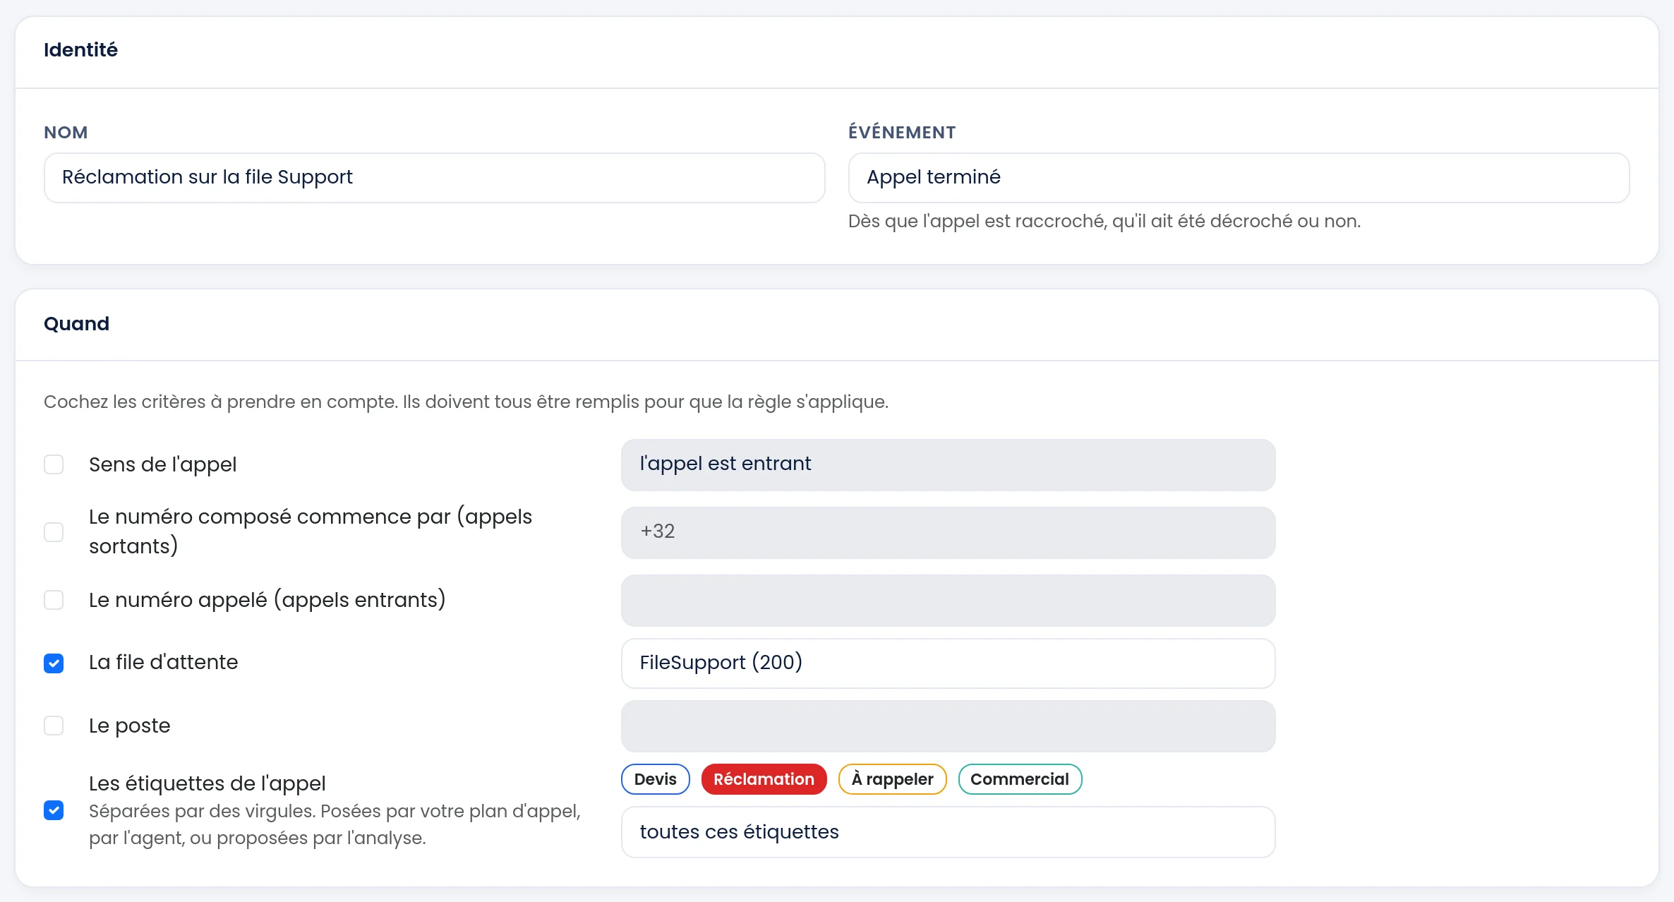
Task: Tick the Le numéro appelé checkbox
Action: point(54,600)
